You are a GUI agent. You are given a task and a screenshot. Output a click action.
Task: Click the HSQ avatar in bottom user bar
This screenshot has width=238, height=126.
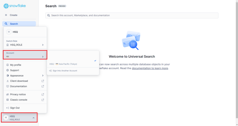tap(6, 117)
